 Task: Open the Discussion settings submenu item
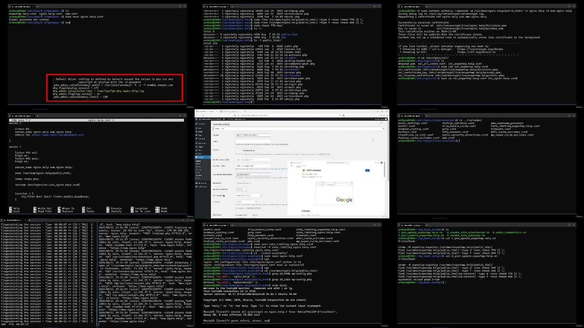(199, 169)
